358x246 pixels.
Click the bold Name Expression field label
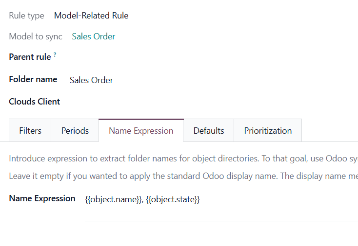(x=42, y=198)
